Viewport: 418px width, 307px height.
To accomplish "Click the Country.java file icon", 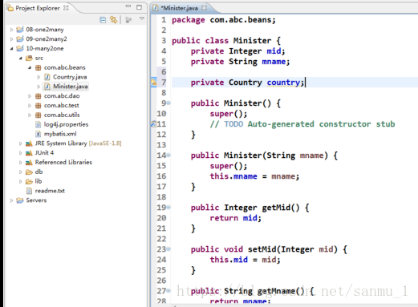I will click(x=47, y=77).
